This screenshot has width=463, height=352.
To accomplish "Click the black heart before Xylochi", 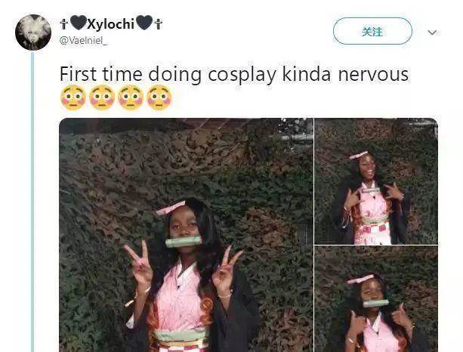I will (79, 23).
